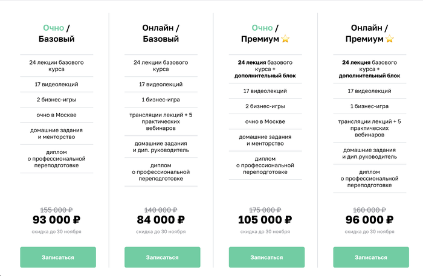Click the star icon beside Онлайн Премиум
Image resolution: width=423 pixels, height=276 pixels.
point(390,39)
